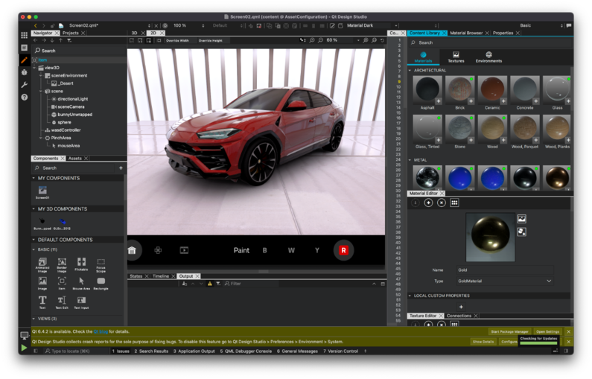
Task: Click the Show Details button
Action: click(x=483, y=342)
